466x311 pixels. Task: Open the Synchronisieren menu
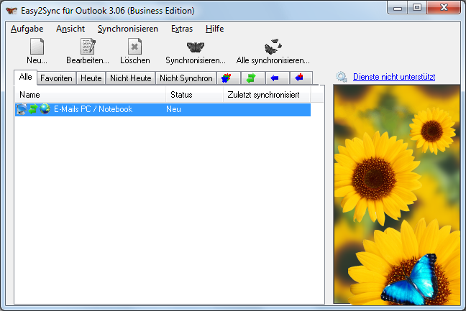click(128, 29)
